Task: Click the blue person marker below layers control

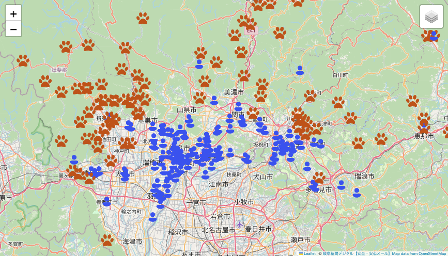Action: pyautogui.click(x=434, y=36)
